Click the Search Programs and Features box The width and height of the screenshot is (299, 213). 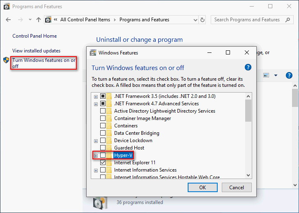click(251, 20)
